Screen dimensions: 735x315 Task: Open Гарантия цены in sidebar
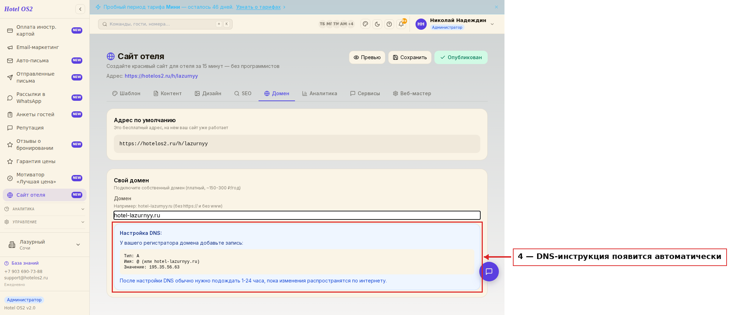tap(45, 161)
